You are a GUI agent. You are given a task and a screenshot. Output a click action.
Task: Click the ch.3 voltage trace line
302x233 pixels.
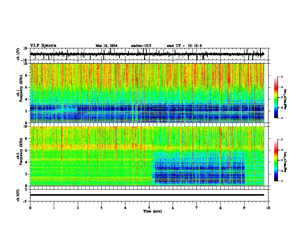tap(147, 195)
